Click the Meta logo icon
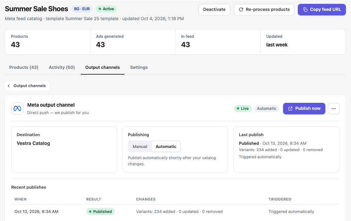 click(17, 109)
